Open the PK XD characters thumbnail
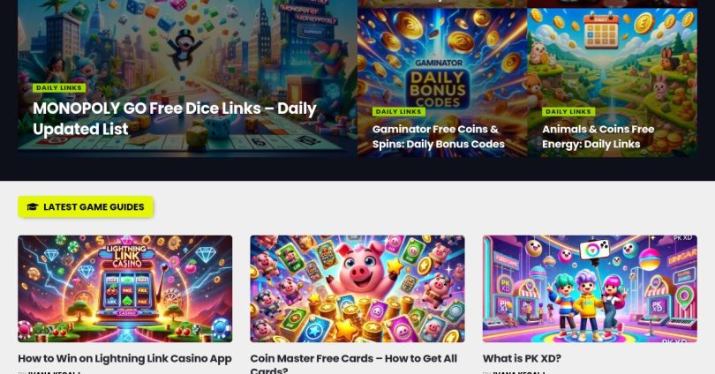The width and height of the screenshot is (715, 374). tap(590, 288)
